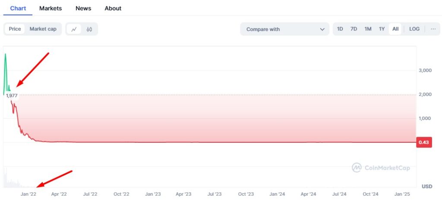Select the 1D time range

click(x=340, y=29)
